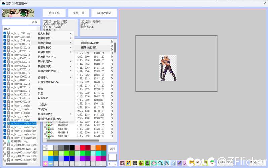Toggle checkbox for sm_body1036.img

pos(5,33)
